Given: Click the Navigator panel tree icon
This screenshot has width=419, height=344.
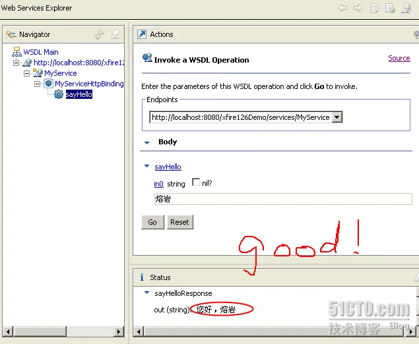Looking at the screenshot, I should 11,34.
